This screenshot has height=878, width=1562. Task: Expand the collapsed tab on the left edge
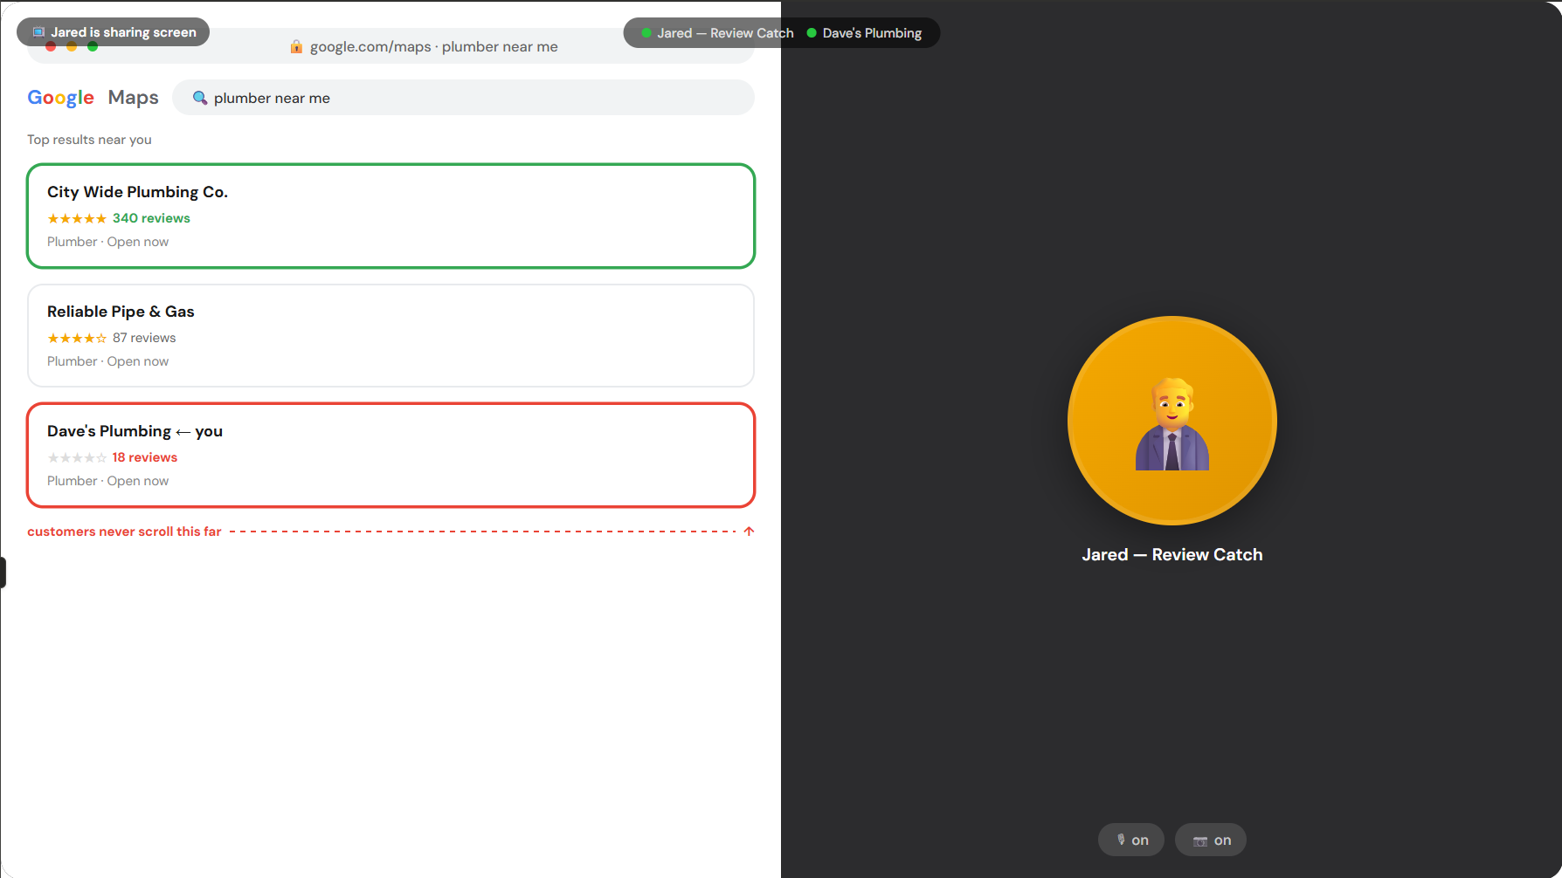3,572
